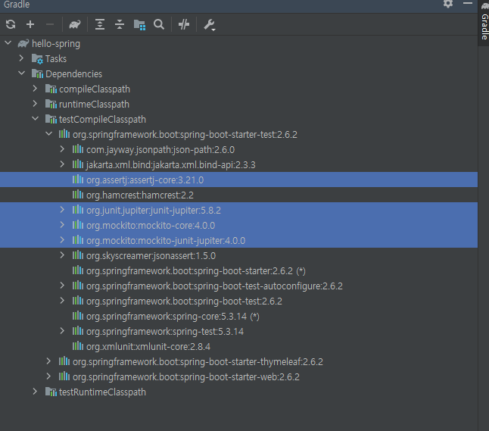Open Gradle panel gear options
This screenshot has height=431, width=489.
448,4
